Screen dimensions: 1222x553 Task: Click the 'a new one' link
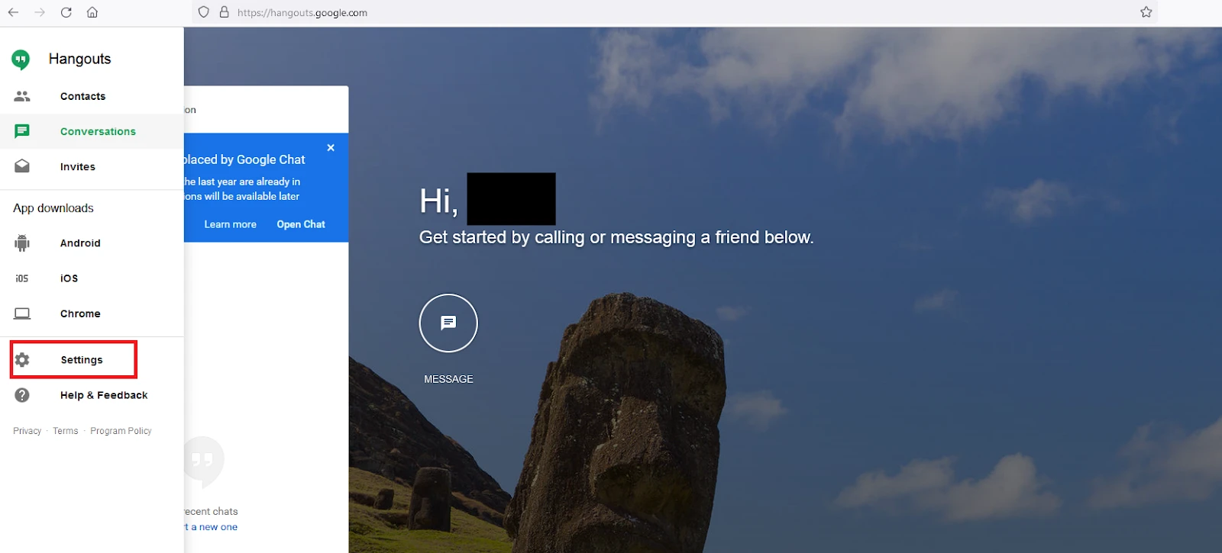tap(213, 527)
